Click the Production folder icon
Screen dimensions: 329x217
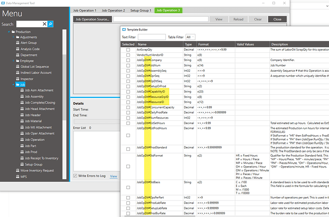point(13,31)
